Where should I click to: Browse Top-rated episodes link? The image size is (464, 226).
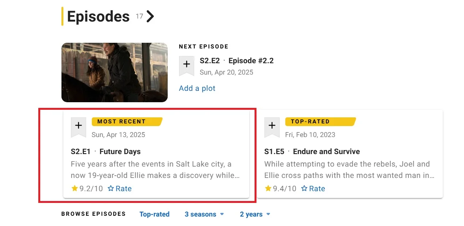(154, 214)
